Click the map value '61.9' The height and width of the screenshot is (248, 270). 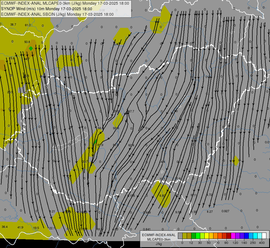(116, 145)
